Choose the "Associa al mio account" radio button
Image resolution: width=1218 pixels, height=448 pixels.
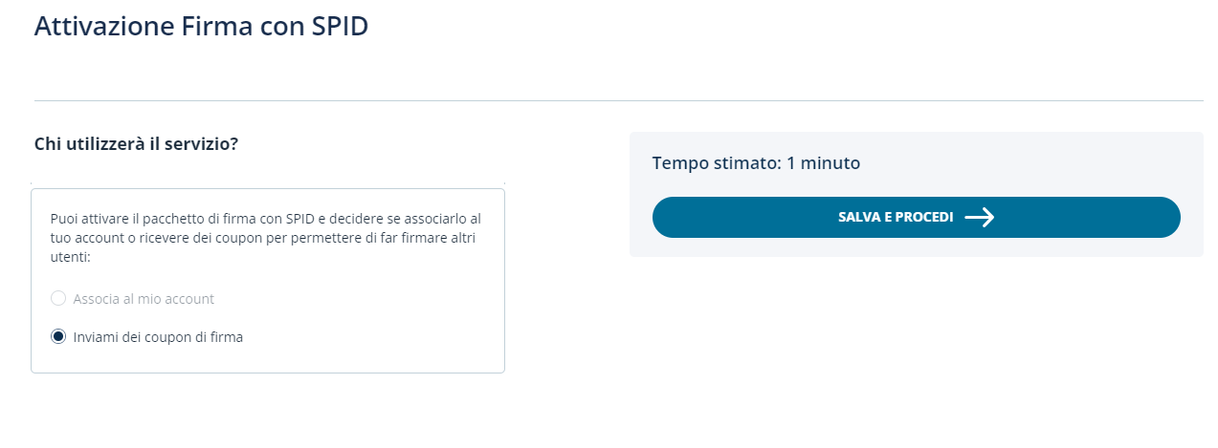pyautogui.click(x=58, y=298)
